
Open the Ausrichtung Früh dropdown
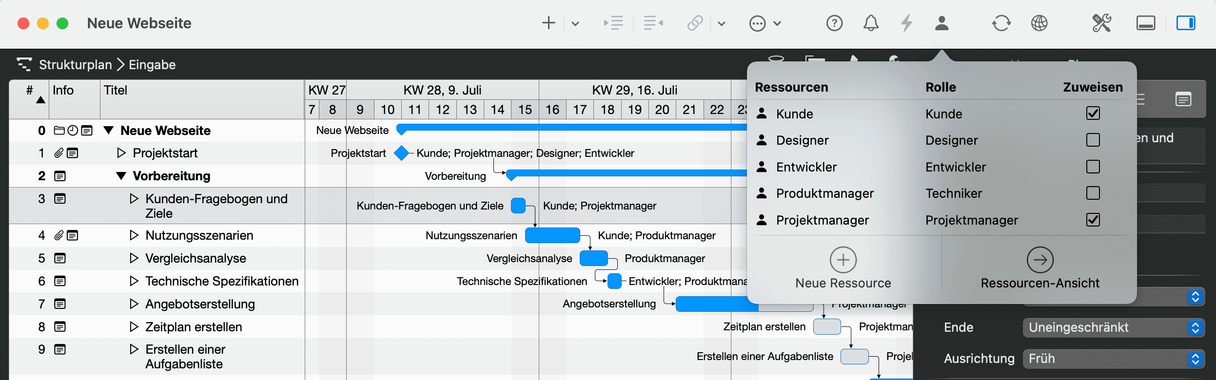1113,359
